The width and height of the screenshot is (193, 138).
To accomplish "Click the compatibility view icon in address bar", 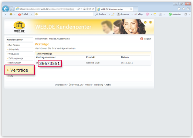I will 87,9.
